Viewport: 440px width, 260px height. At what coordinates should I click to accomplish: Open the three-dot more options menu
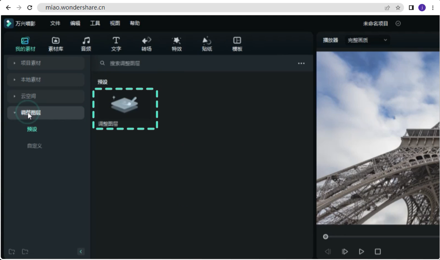coord(301,63)
